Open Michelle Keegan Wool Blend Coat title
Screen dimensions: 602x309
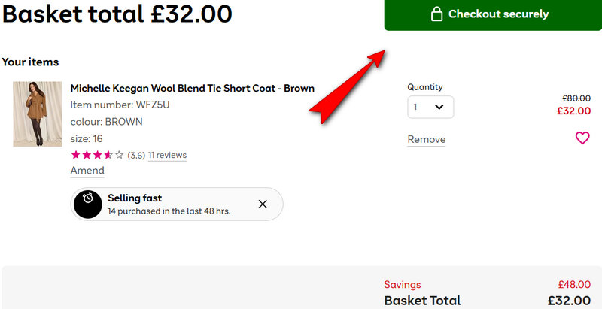pyautogui.click(x=192, y=88)
